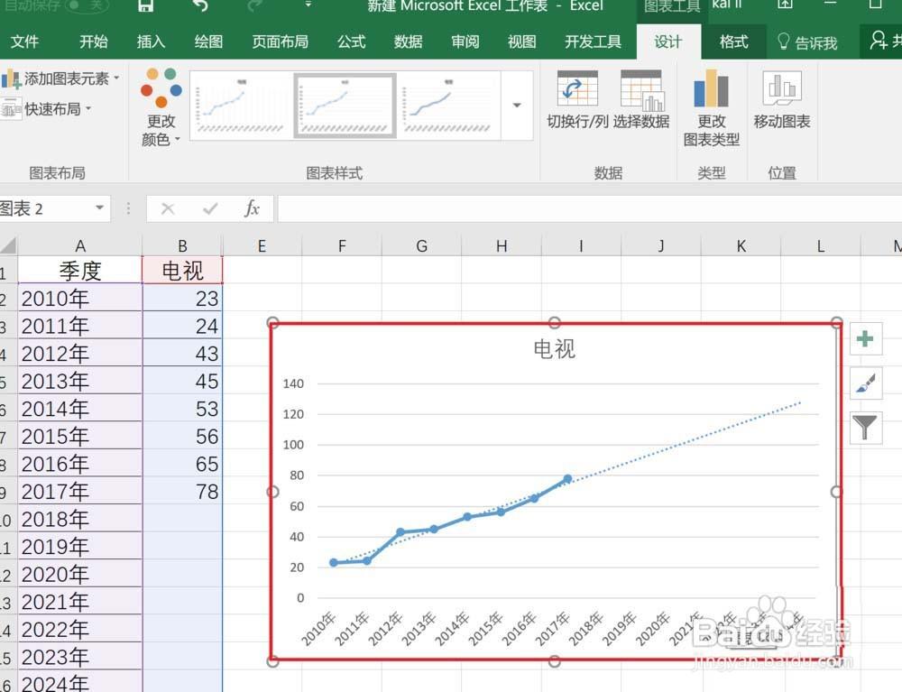Click the Redo arrow icon
Viewport: 902px width, 692px height.
point(253,5)
